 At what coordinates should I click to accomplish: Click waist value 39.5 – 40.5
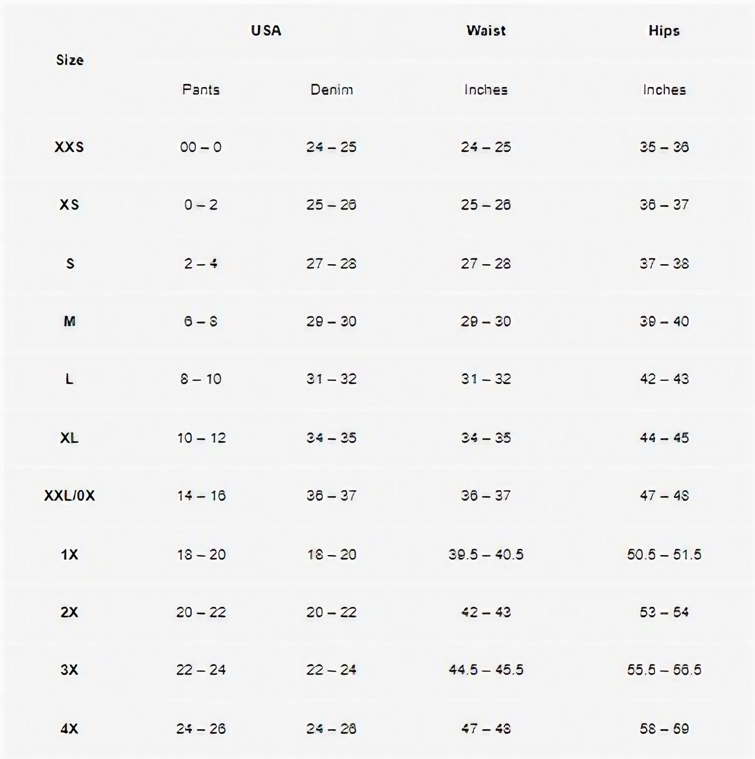486,555
